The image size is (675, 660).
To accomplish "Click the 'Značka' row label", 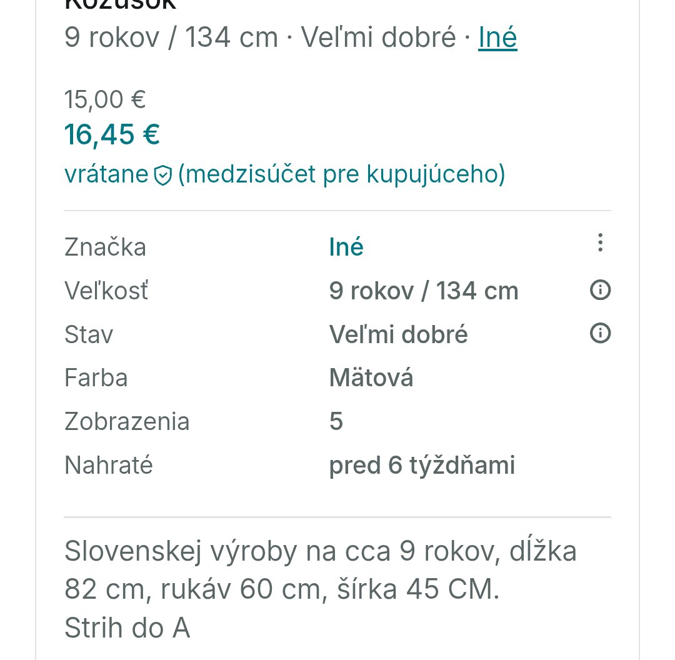I will [x=105, y=247].
